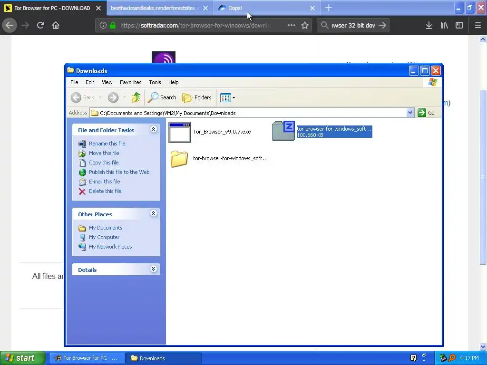This screenshot has height=365, width=487.
Task: Open the Edit menu in Downloads window
Action: tap(90, 82)
